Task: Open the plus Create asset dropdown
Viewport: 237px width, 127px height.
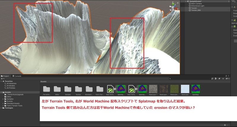Action: 2,79
